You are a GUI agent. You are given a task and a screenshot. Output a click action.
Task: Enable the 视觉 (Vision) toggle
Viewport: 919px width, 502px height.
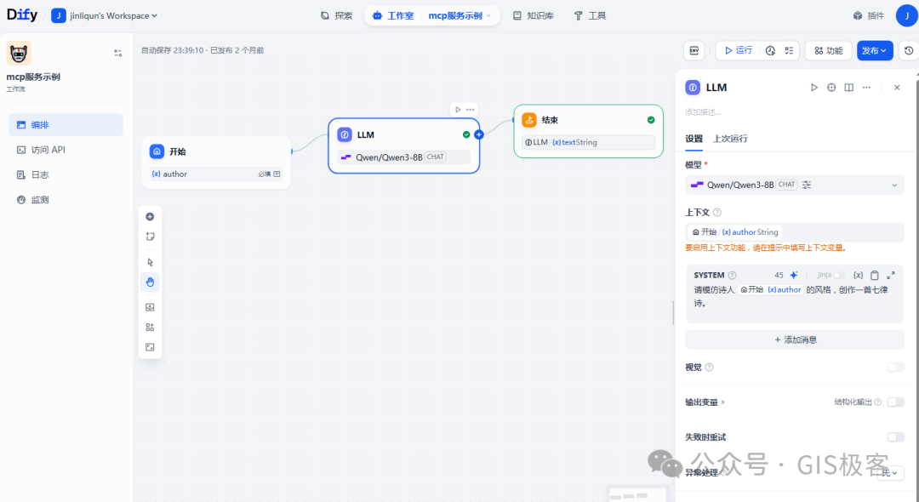894,367
